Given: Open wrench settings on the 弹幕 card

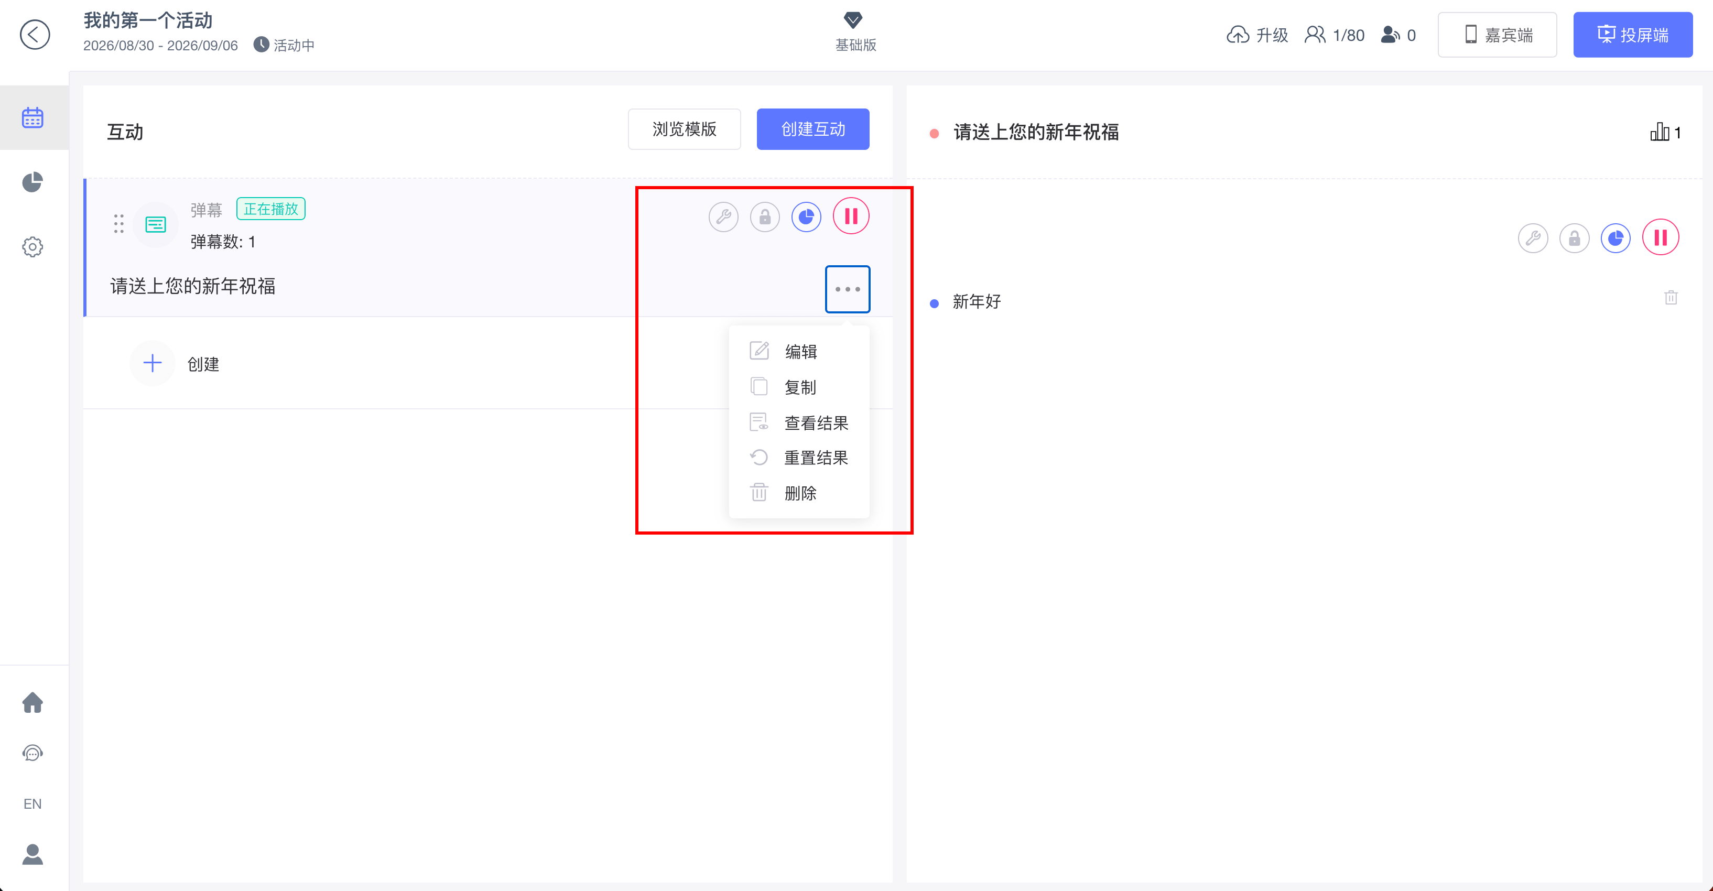Looking at the screenshot, I should (723, 217).
